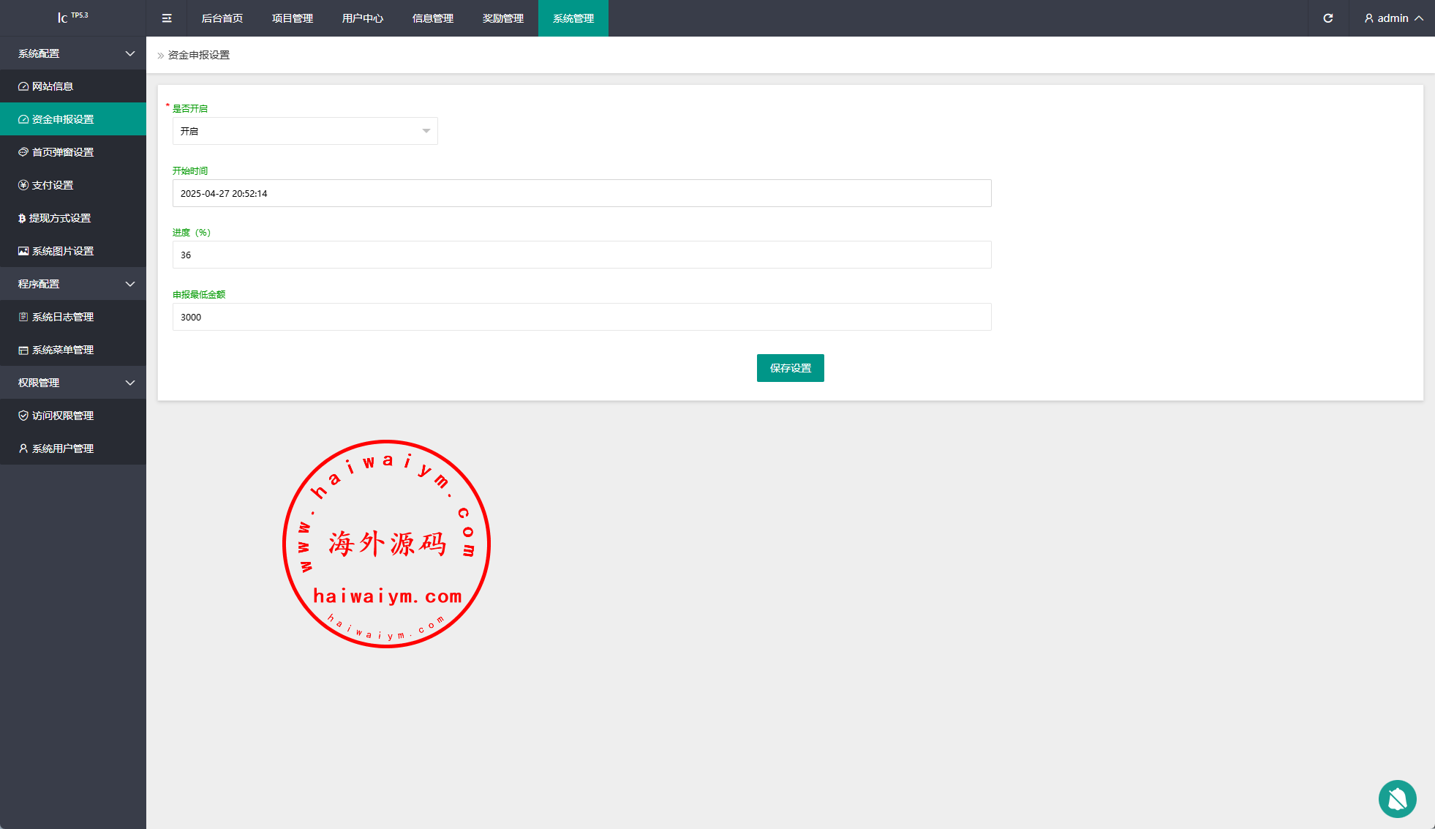This screenshot has width=1435, height=829.
Task: Open the admin user dropdown menu
Action: pyautogui.click(x=1393, y=18)
